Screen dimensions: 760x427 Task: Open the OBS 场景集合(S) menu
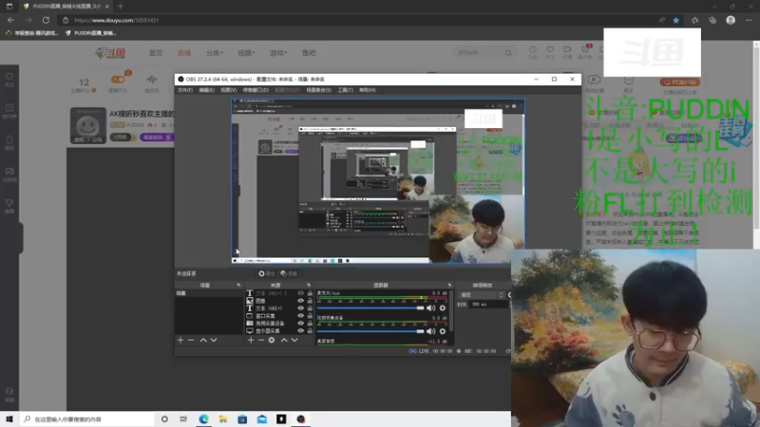click(x=318, y=90)
